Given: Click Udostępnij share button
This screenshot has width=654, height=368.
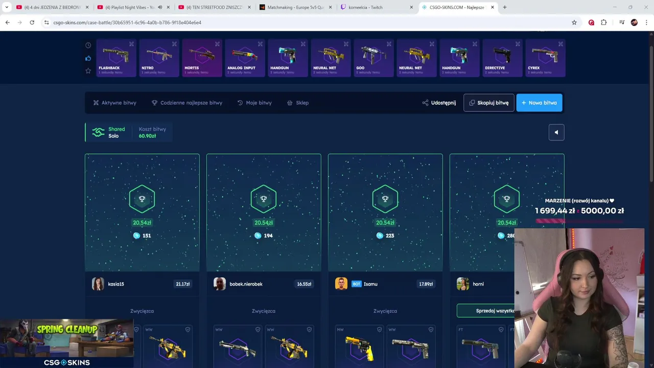Looking at the screenshot, I should [439, 103].
